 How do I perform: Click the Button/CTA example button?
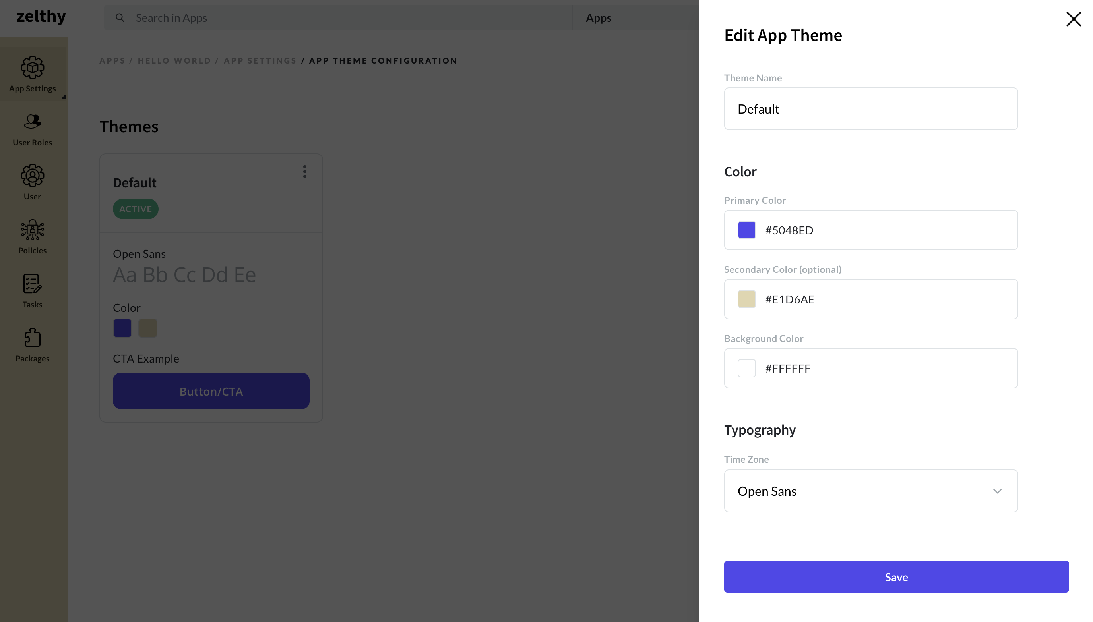[x=211, y=391]
